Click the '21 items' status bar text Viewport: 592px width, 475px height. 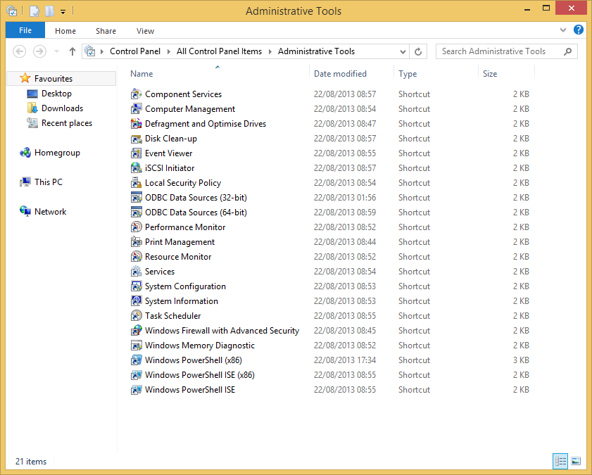click(x=31, y=462)
